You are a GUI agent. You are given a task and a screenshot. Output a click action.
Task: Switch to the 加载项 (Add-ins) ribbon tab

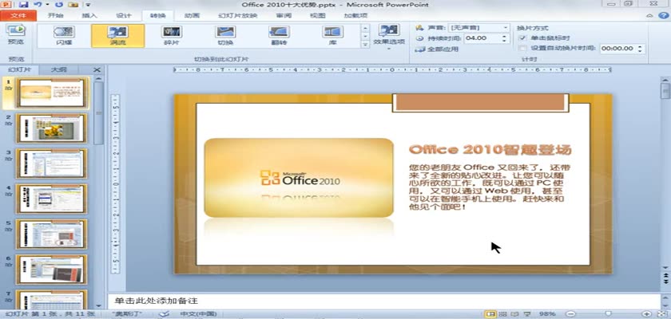coord(355,16)
